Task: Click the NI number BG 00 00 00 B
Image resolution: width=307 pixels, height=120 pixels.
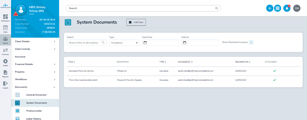Action: tap(47, 20)
